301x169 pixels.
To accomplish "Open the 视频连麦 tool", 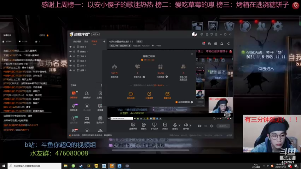I will tap(74, 107).
